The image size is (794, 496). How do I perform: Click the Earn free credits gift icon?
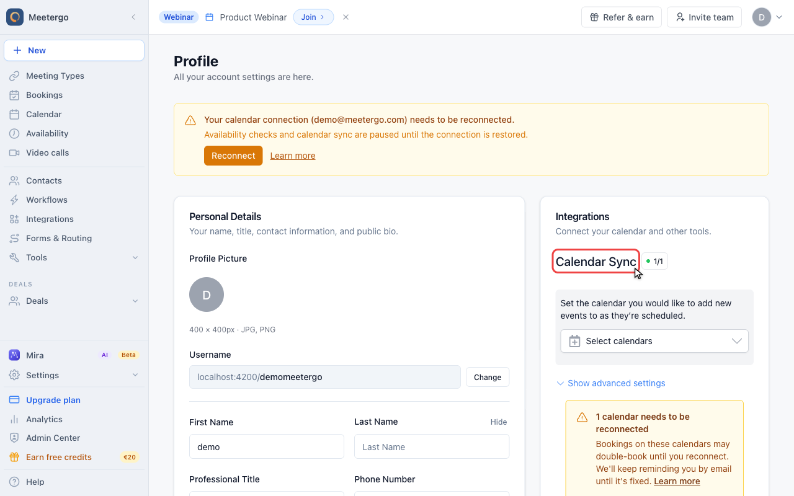pyautogui.click(x=14, y=457)
